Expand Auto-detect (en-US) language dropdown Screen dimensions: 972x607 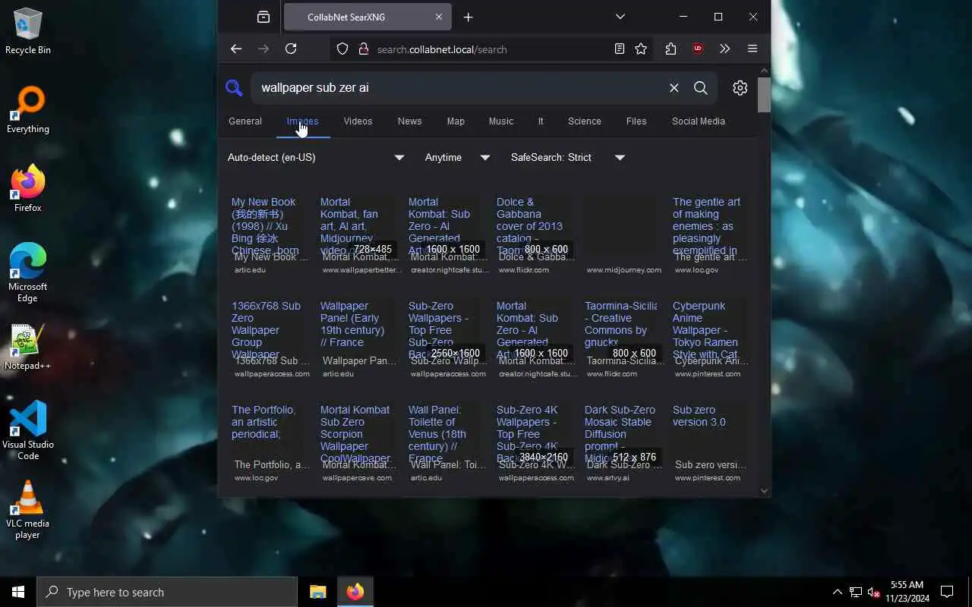(x=316, y=157)
